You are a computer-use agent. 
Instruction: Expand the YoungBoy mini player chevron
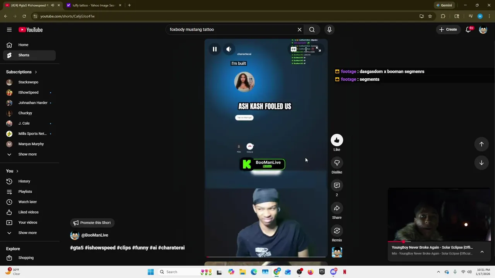pos(482,252)
